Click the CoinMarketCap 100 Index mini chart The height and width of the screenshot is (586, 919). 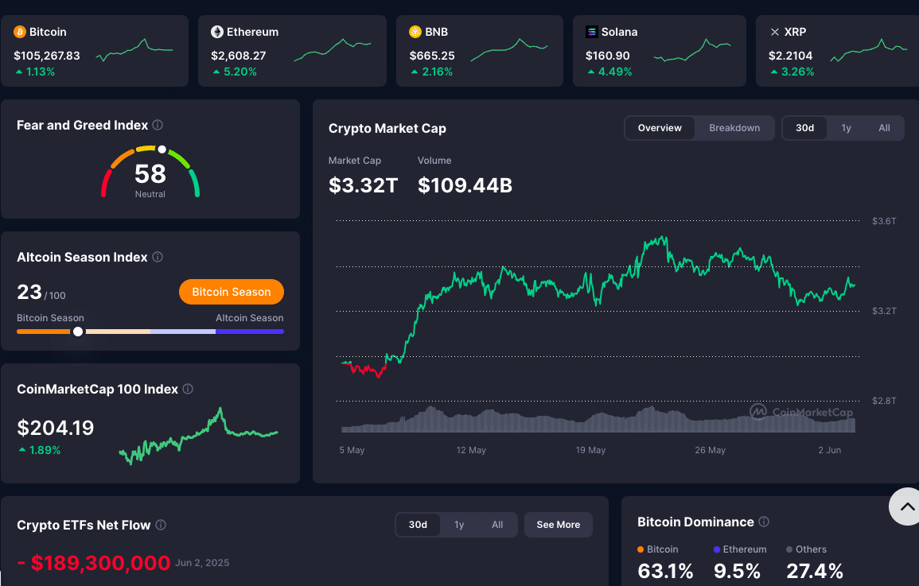(199, 437)
